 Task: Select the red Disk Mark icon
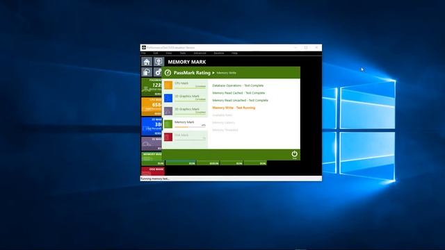coord(168,137)
